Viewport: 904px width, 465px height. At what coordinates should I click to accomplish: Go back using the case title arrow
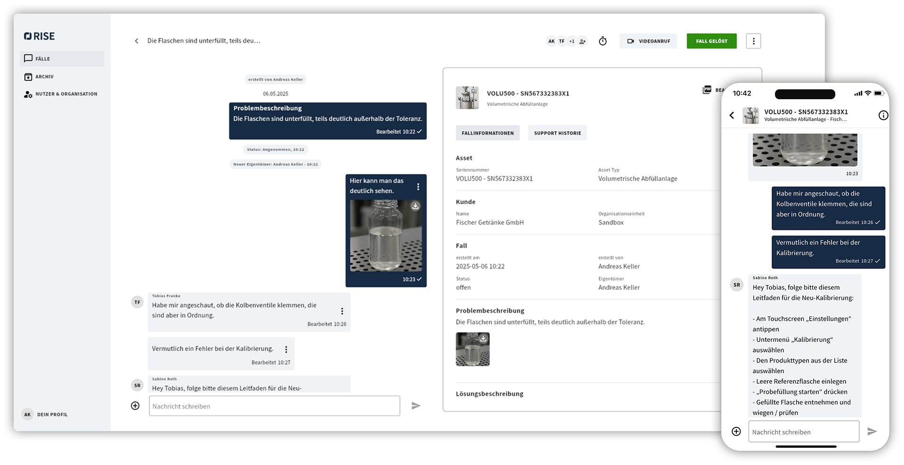[137, 41]
